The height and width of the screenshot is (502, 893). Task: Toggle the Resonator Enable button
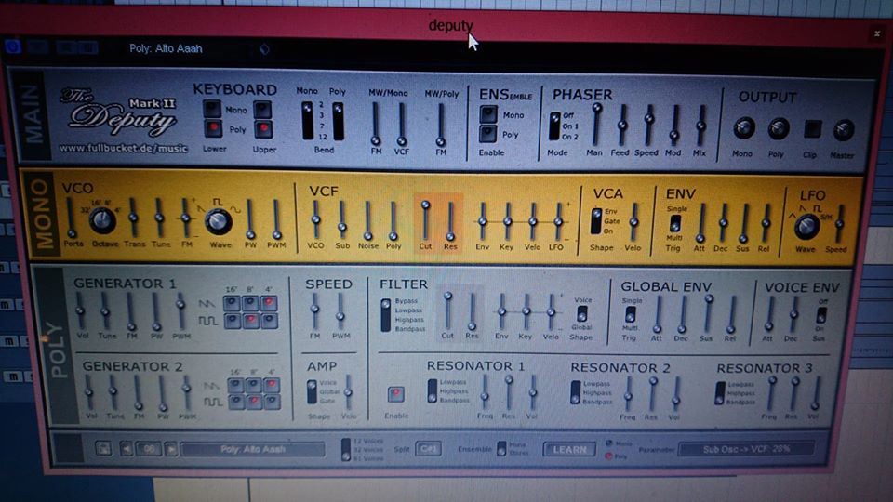click(x=396, y=394)
